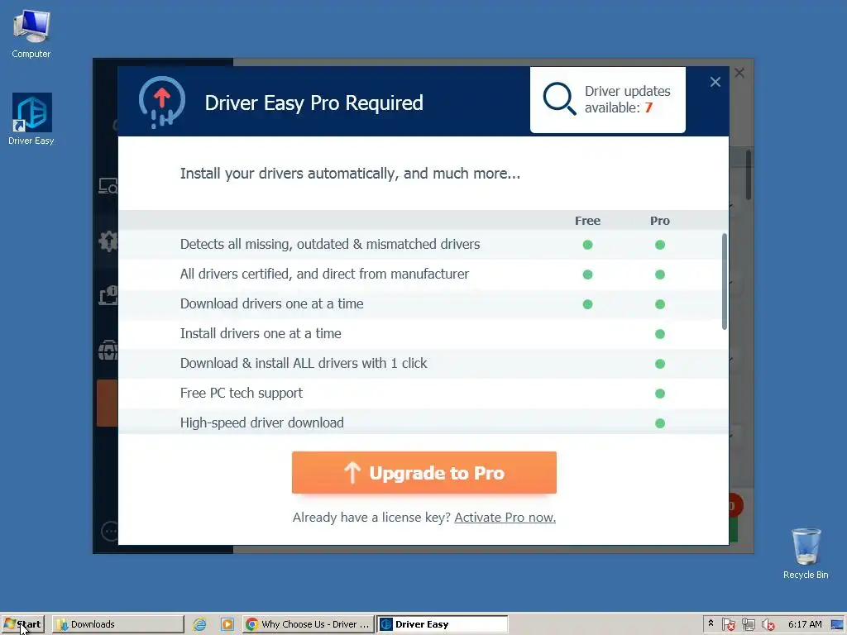Click the volume speaker tray icon
Image resolution: width=847 pixels, height=635 pixels.
[x=768, y=624]
